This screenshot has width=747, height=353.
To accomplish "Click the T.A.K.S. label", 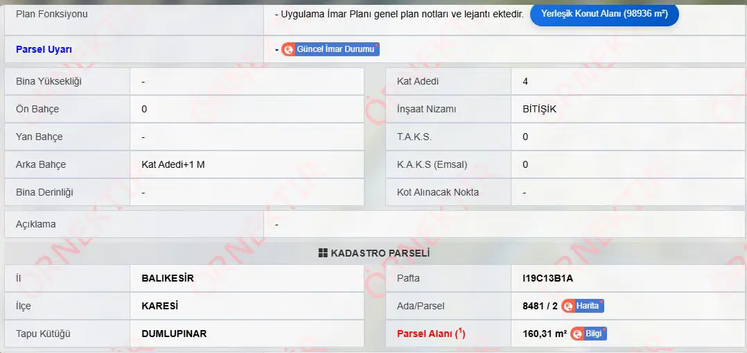I will coord(414,137).
